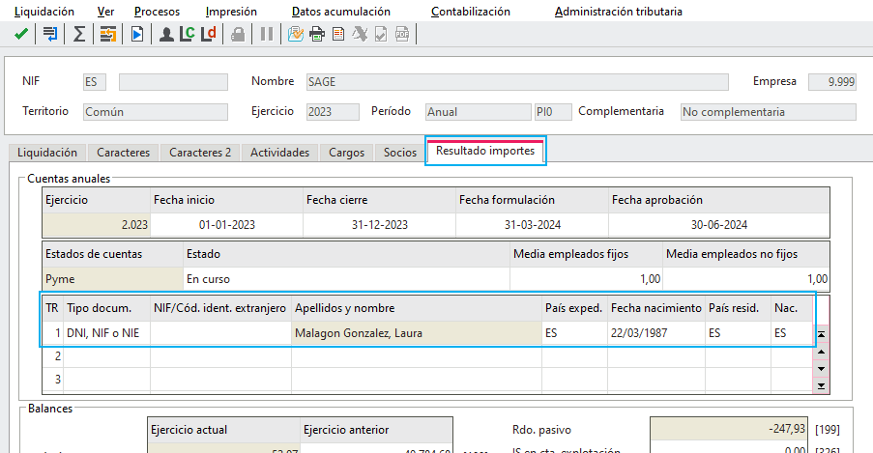The width and height of the screenshot is (873, 453).
Task: Click the blue play document icon
Action: (x=137, y=35)
